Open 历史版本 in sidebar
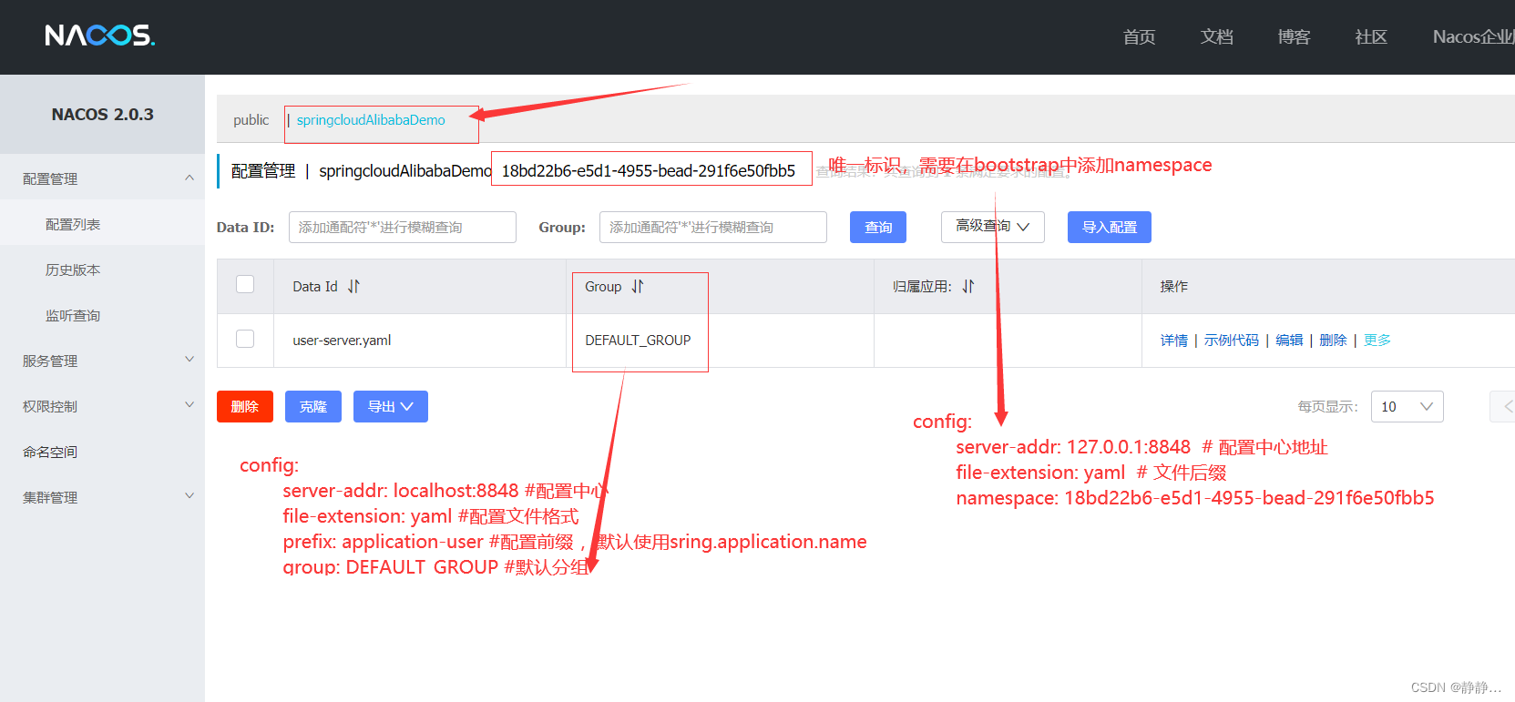Viewport: 1515px width, 702px height. 73,270
